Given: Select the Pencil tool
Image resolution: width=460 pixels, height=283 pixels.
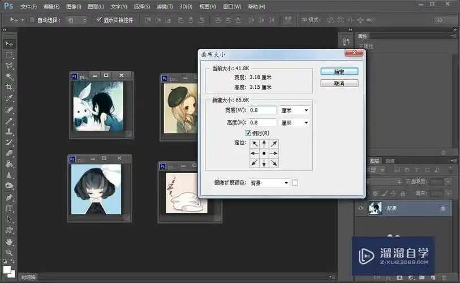Looking at the screenshot, I should tap(9, 121).
